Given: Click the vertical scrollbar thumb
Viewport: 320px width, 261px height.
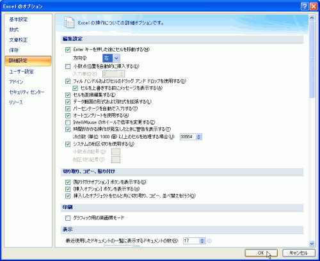Looking at the screenshot, I should 312,59.
